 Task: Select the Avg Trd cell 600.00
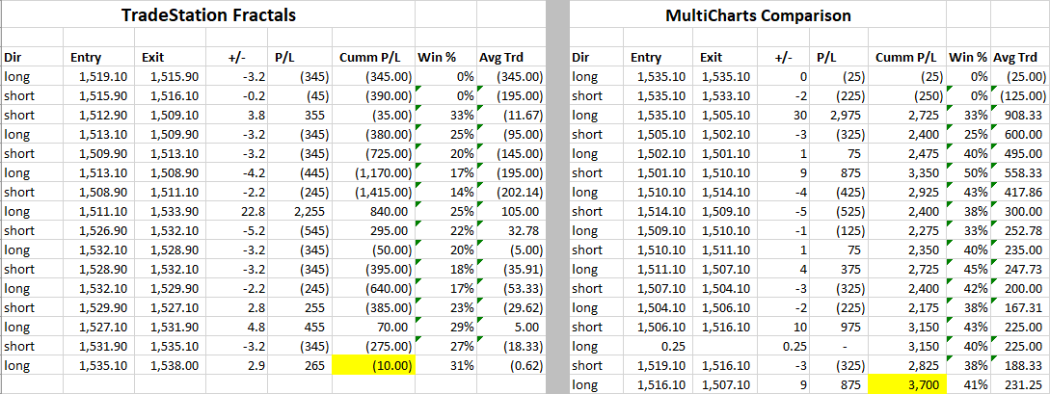1020,135
